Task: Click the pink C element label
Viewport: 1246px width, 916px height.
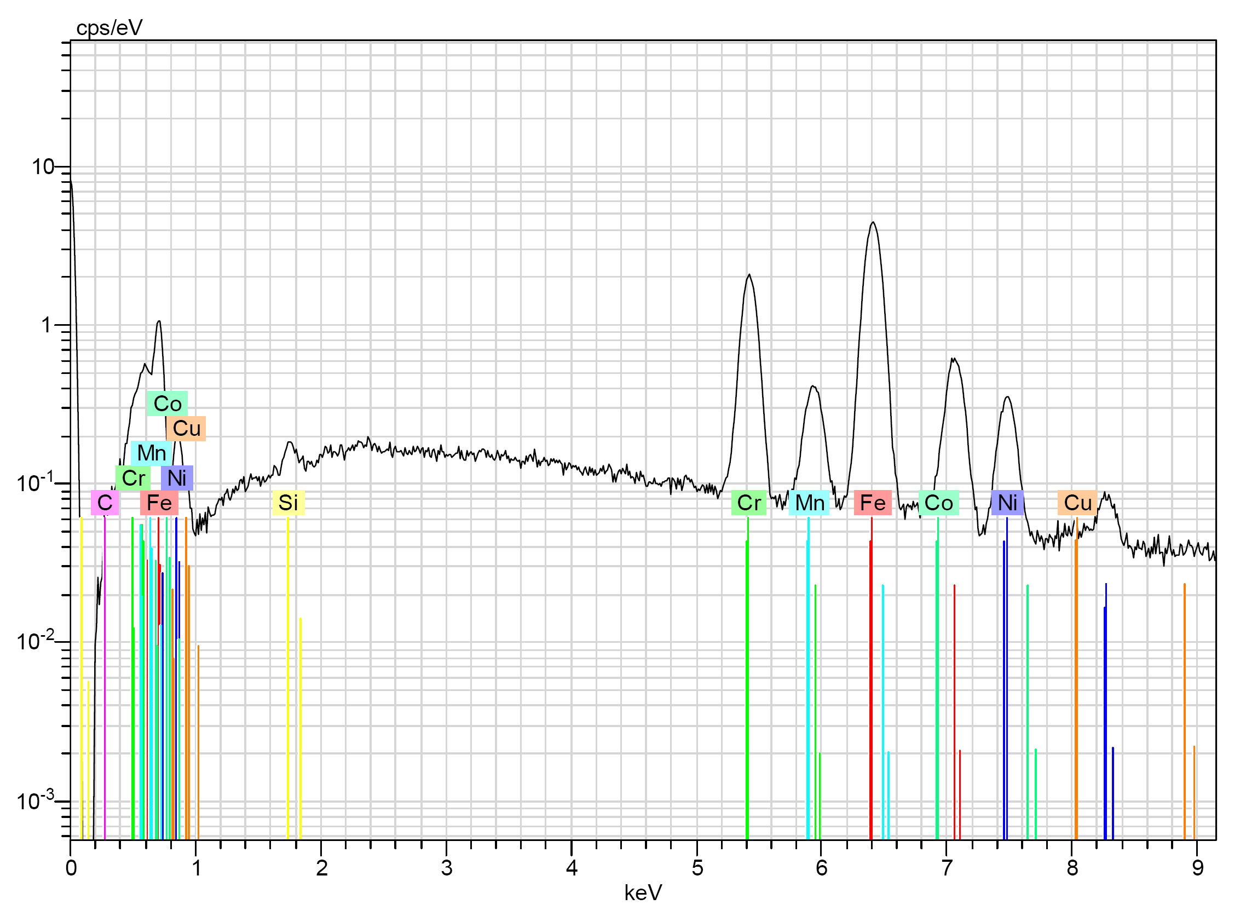Action: point(105,503)
